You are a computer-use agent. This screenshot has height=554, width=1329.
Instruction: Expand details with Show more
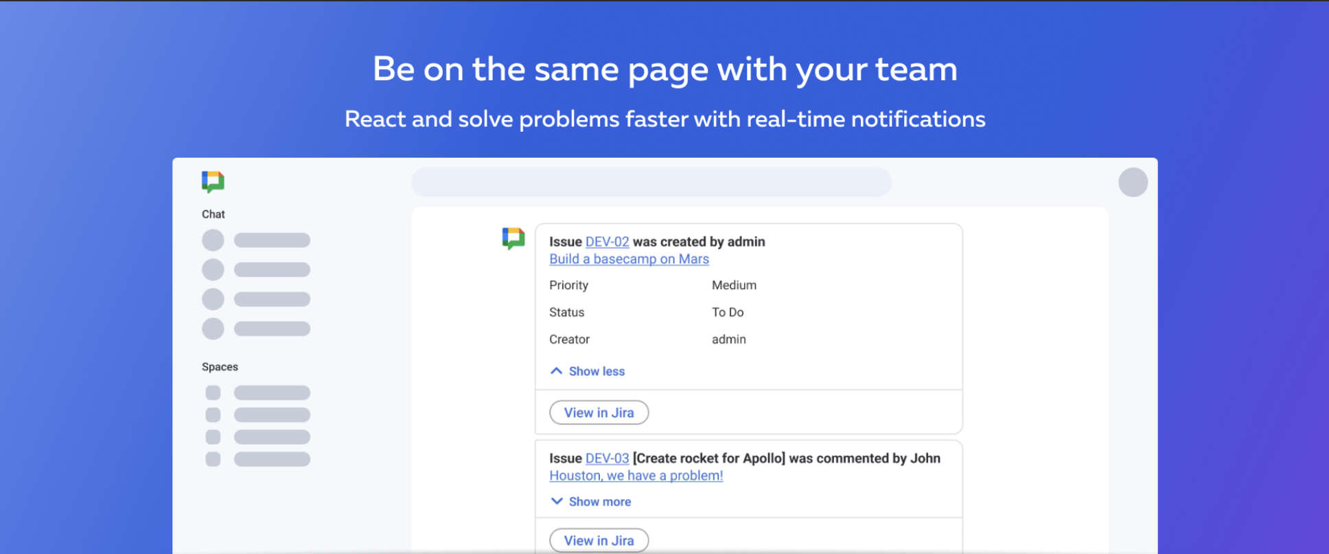tap(599, 501)
